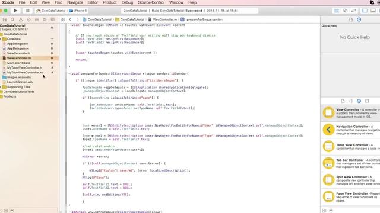Select the Split View Controller library object
Screen dimensions: 380x213
[350, 180]
